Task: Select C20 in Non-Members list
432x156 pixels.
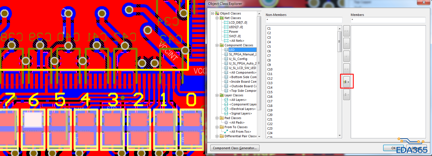Action: point(270,115)
